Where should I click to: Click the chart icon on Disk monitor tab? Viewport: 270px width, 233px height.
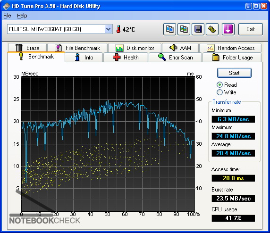point(119,48)
